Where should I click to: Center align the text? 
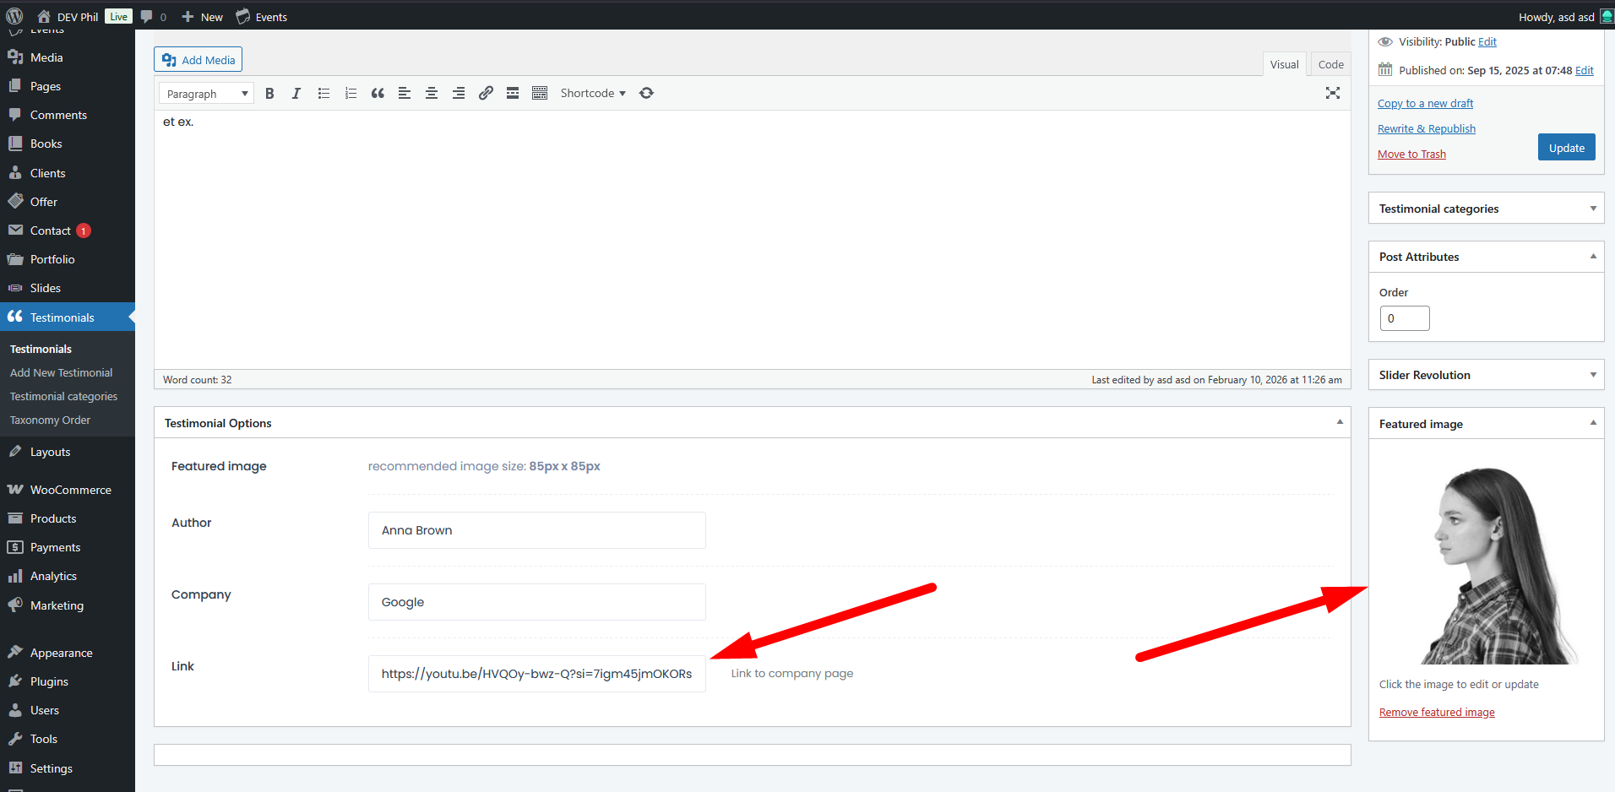coord(432,94)
